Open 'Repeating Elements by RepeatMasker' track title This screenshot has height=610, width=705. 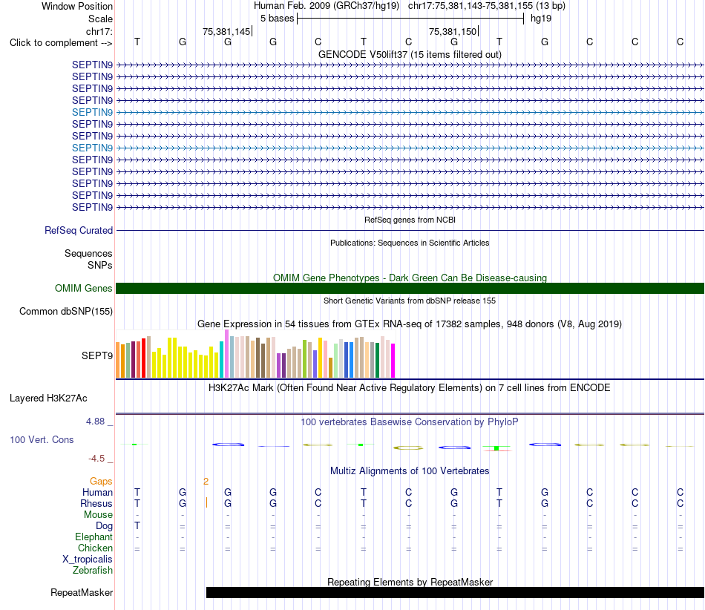410,582
